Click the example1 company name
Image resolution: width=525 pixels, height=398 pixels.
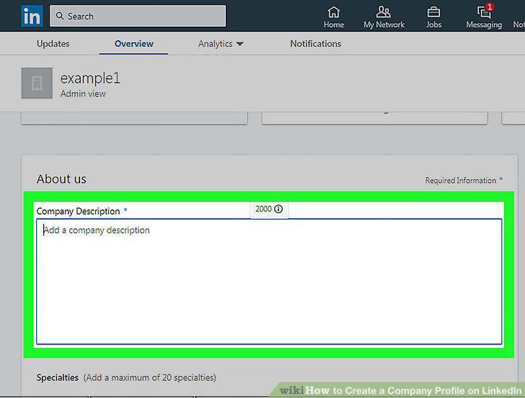[x=90, y=78]
